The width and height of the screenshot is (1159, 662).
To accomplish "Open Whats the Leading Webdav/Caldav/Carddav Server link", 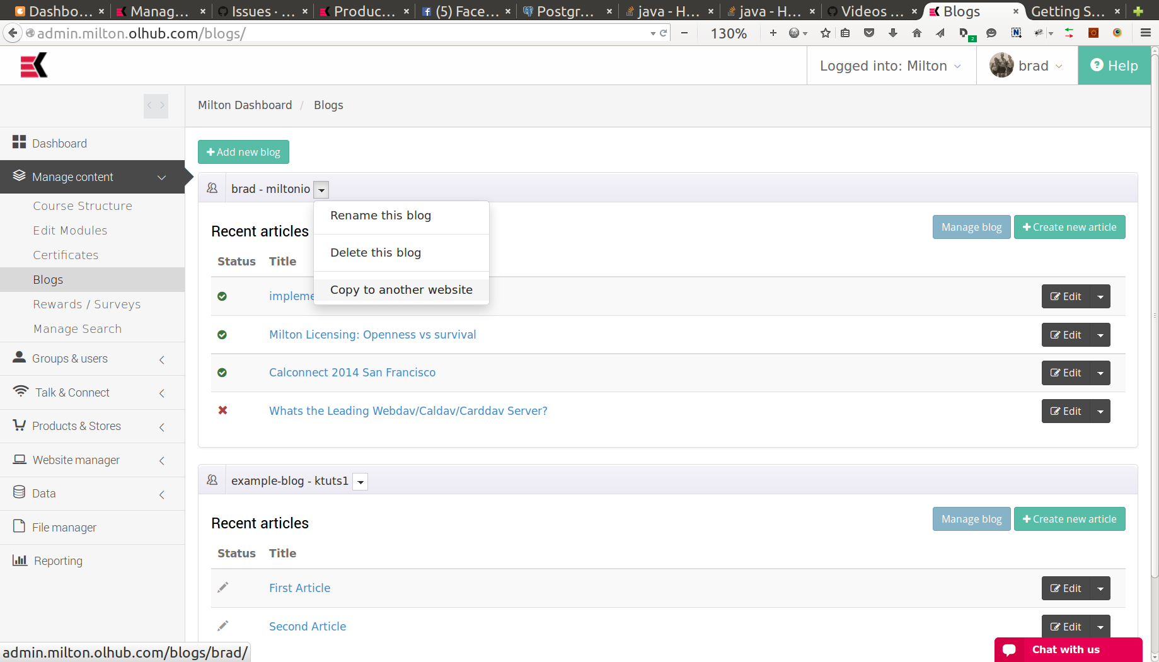I will coord(408,411).
